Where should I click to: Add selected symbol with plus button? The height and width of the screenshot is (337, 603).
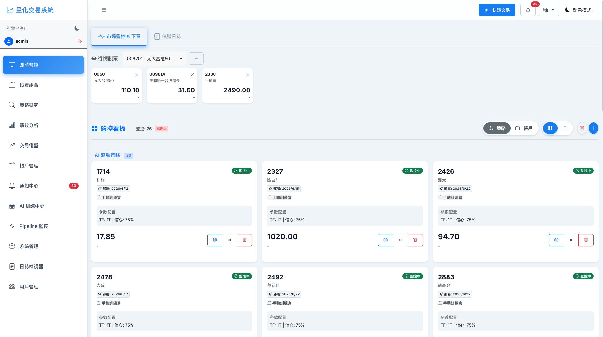click(196, 59)
